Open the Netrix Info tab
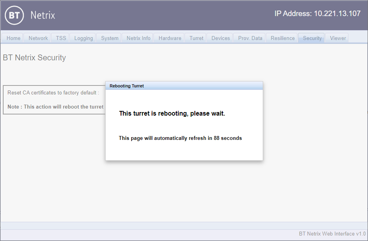The height and width of the screenshot is (241, 368). (x=137, y=38)
